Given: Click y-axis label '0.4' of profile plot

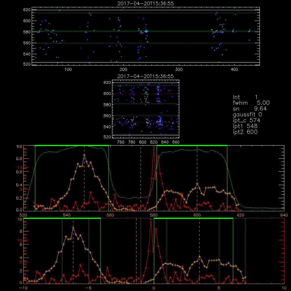Looking at the screenshot, I should 19,185.
